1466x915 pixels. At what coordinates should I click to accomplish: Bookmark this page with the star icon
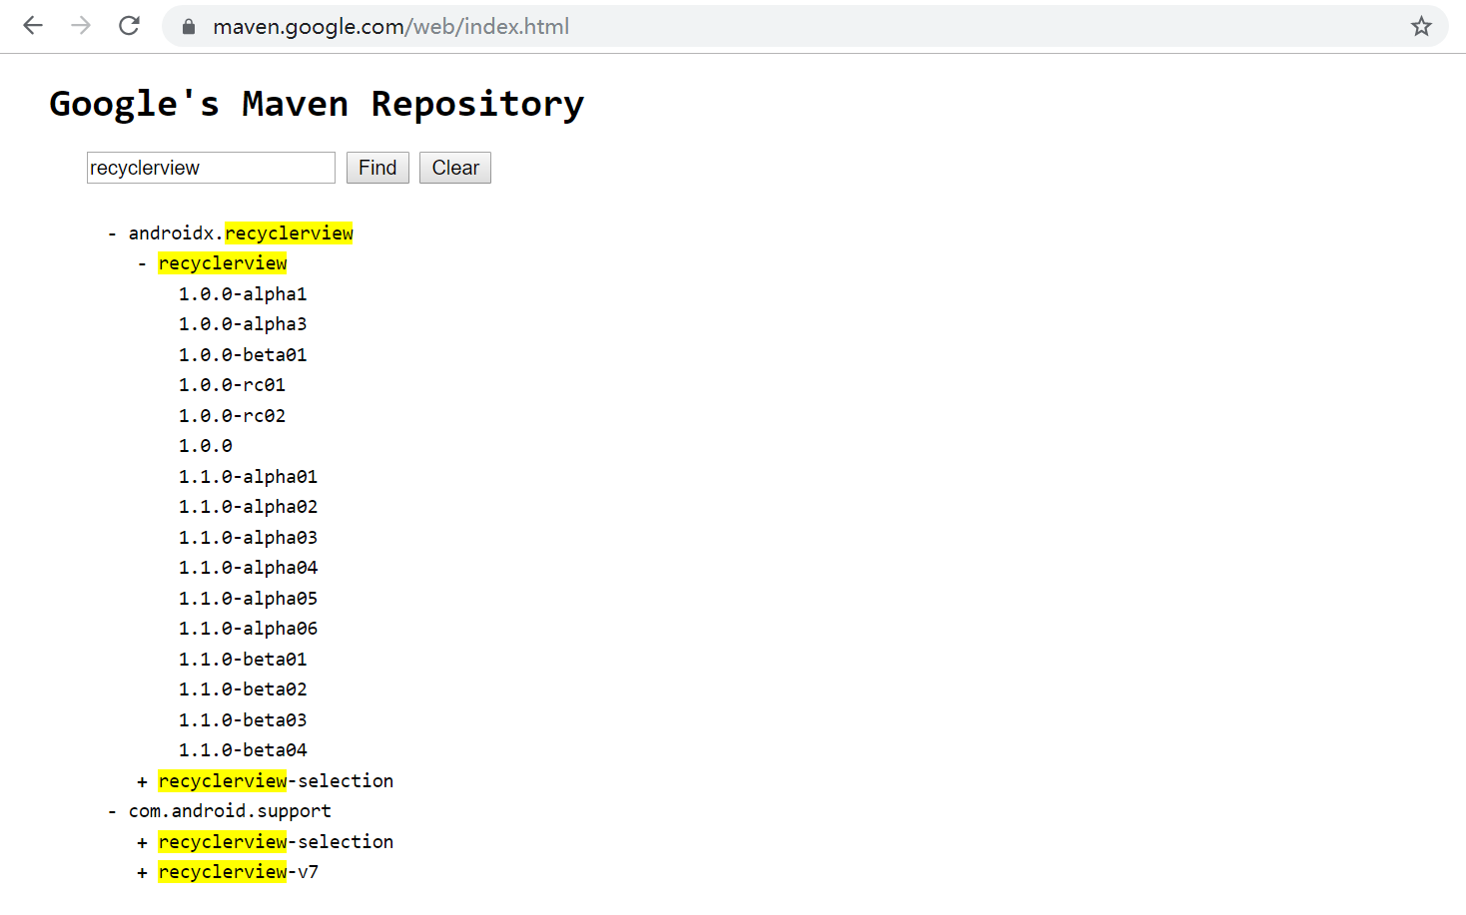pyautogui.click(x=1421, y=26)
